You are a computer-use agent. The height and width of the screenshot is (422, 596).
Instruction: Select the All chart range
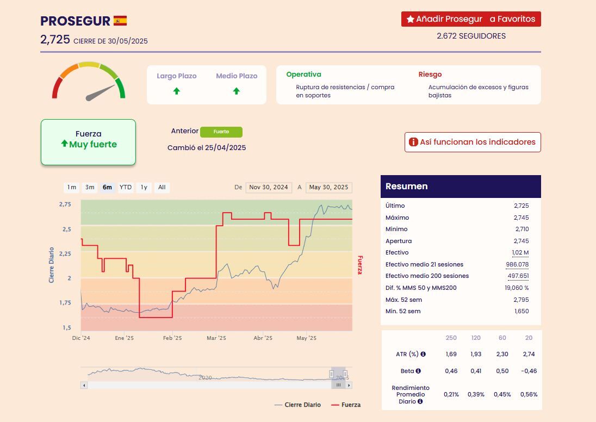(x=162, y=188)
